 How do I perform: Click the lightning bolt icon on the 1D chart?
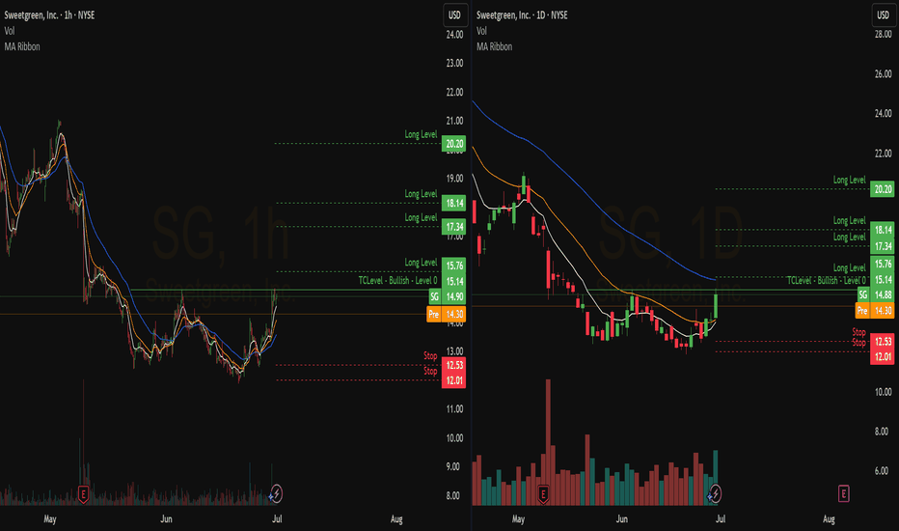tap(715, 493)
